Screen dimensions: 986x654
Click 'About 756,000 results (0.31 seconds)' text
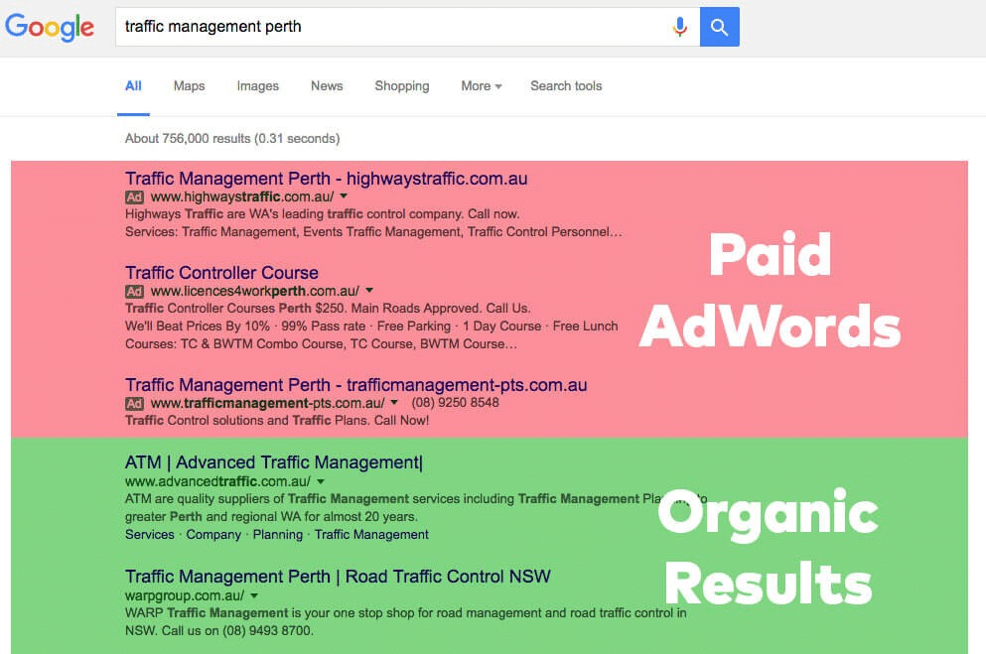pos(232,139)
